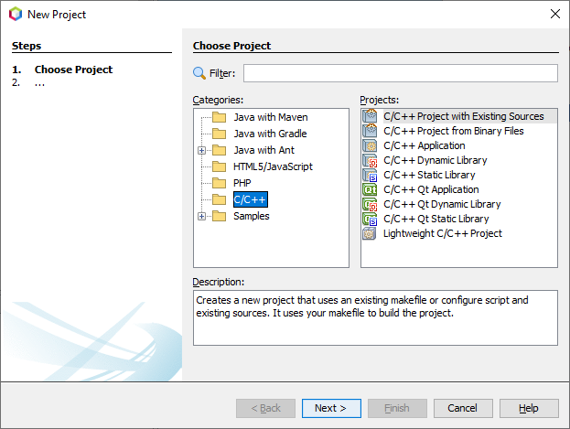Open Help for this dialog
Image resolution: width=570 pixels, height=429 pixels.
tap(529, 408)
